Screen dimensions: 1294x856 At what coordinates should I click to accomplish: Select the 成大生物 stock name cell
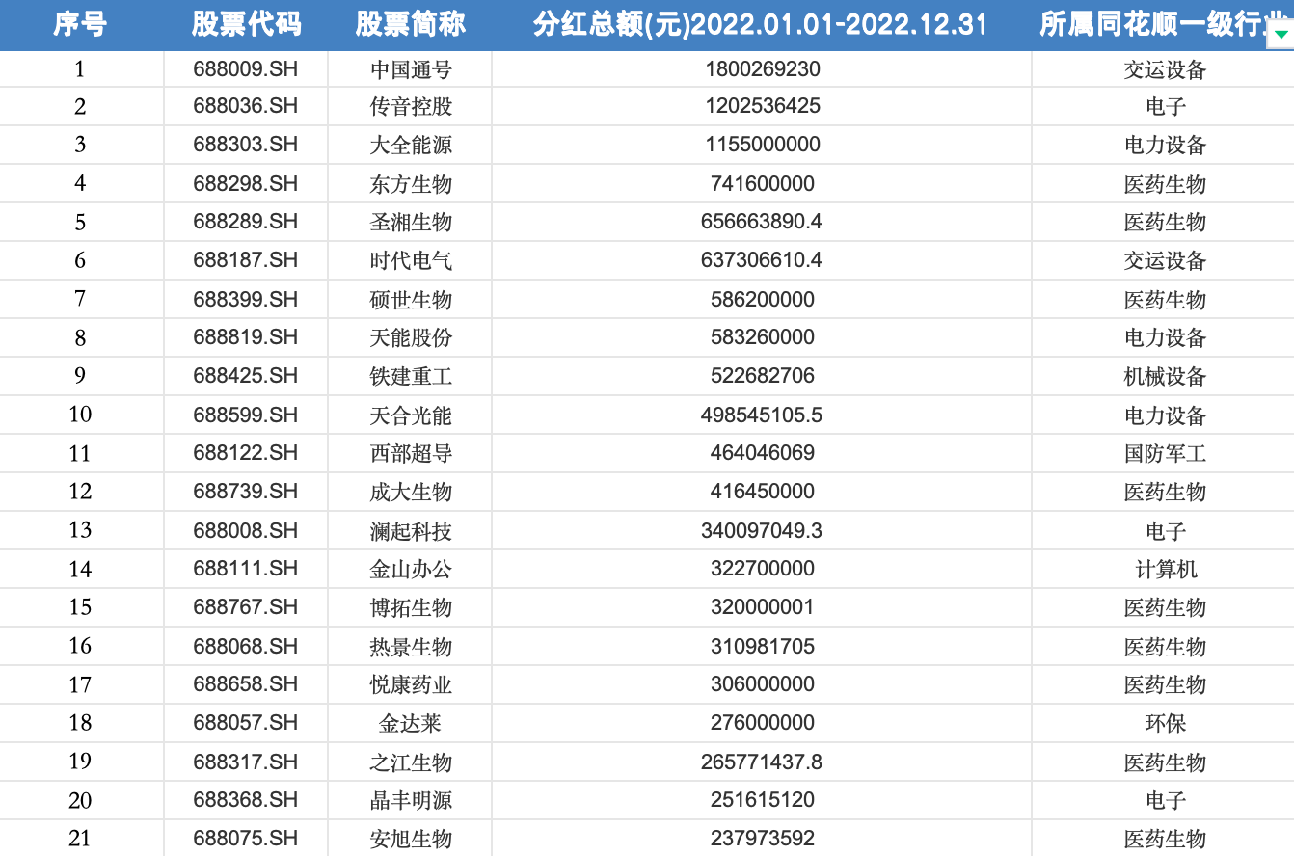coord(411,492)
